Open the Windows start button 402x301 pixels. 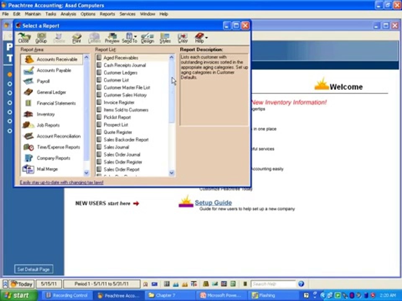pyautogui.click(x=18, y=296)
